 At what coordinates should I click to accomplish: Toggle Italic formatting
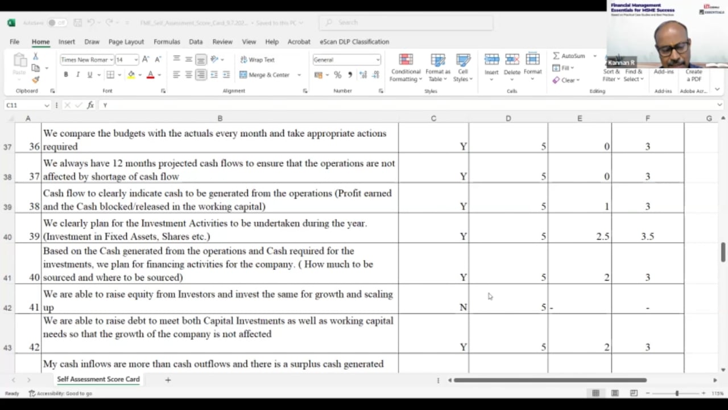pyautogui.click(x=77, y=75)
